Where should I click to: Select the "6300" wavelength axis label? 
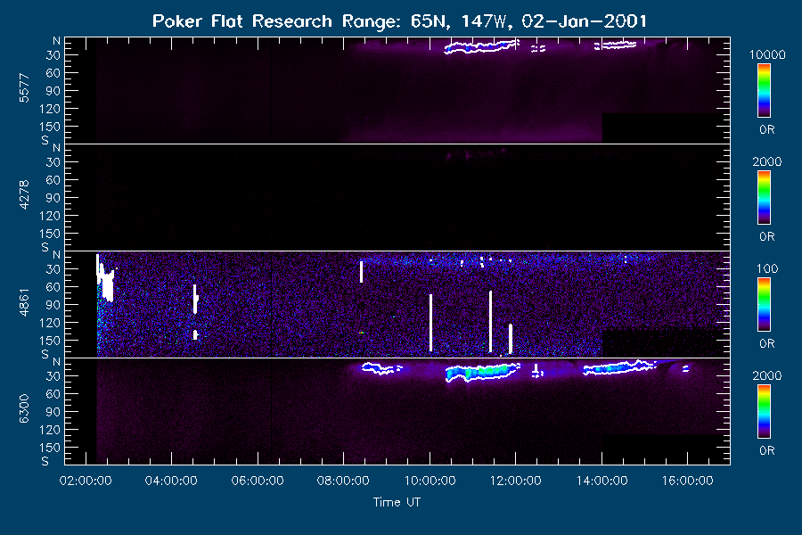pyautogui.click(x=24, y=409)
